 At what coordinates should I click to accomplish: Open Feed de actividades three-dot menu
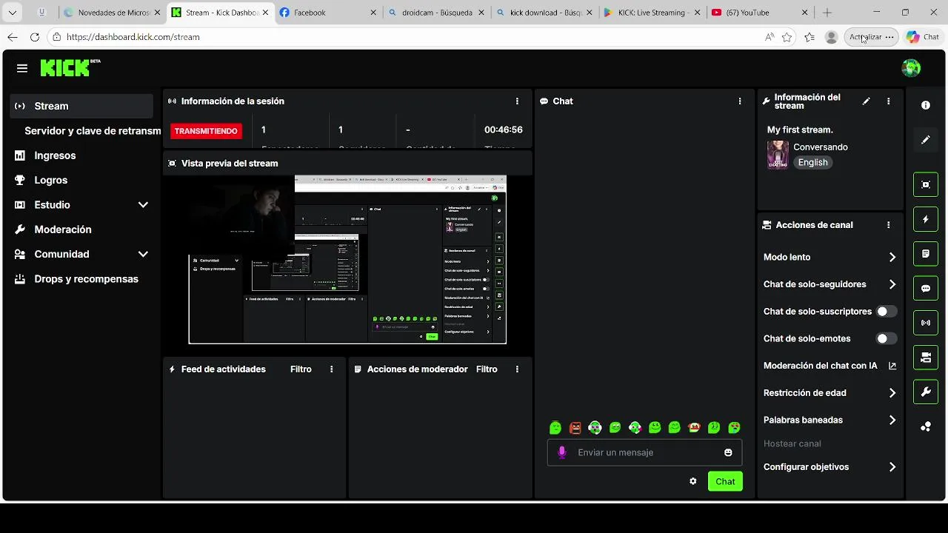[x=331, y=369]
